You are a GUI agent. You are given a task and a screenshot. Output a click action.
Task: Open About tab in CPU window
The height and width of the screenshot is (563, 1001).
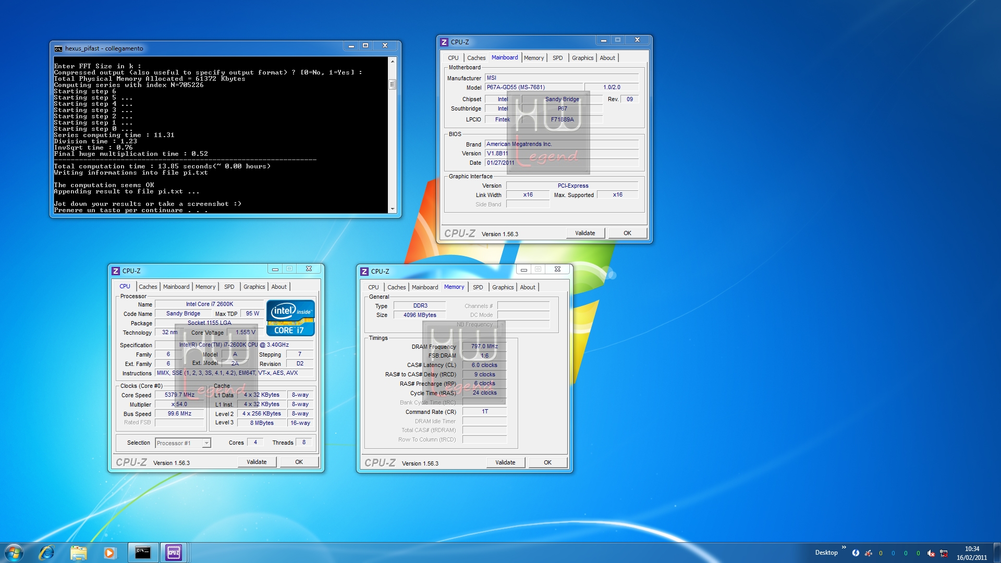tap(279, 287)
